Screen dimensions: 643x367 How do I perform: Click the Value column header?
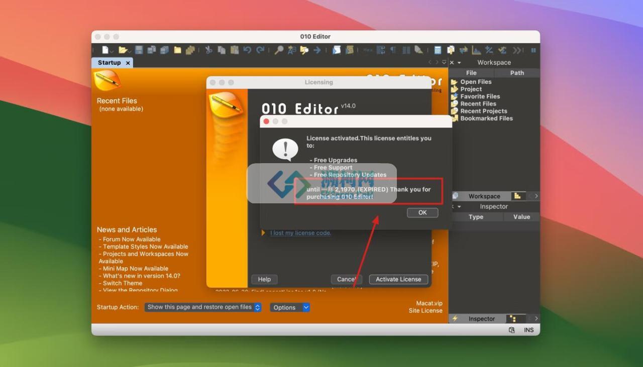[521, 217]
